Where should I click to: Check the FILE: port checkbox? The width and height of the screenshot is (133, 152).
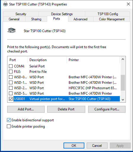[11, 72]
